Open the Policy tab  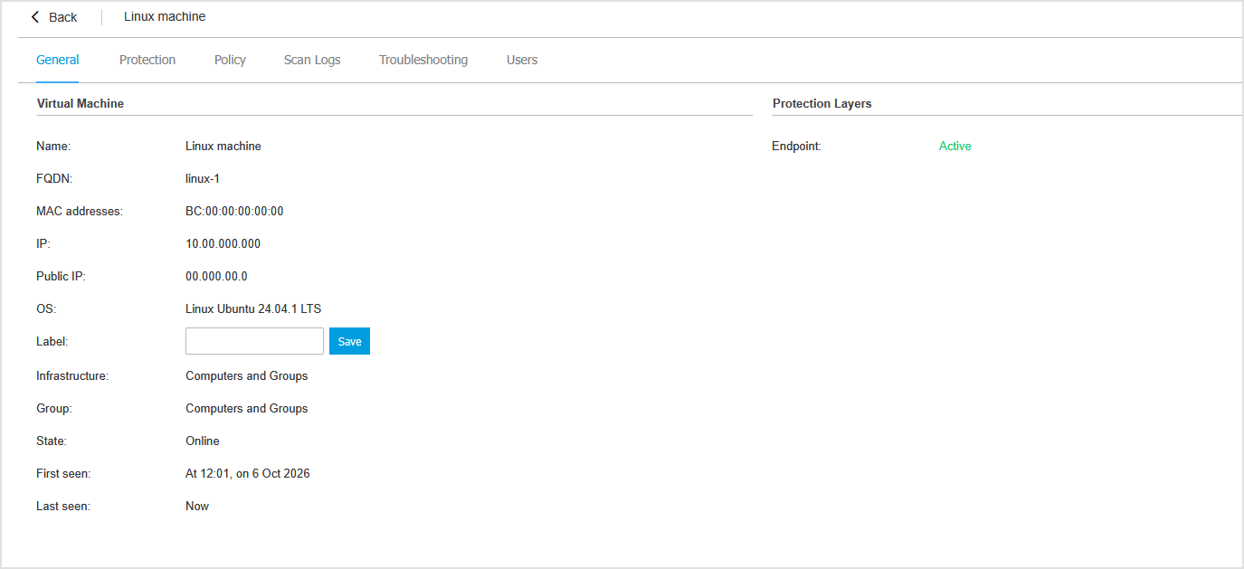230,60
